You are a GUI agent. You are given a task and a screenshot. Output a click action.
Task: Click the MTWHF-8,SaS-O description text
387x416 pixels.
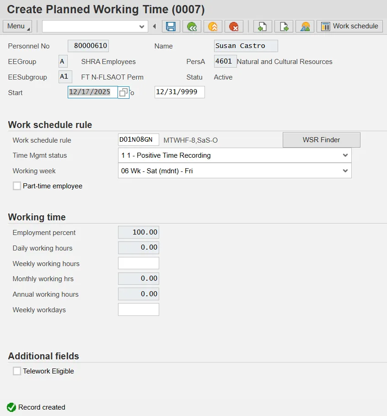click(191, 140)
